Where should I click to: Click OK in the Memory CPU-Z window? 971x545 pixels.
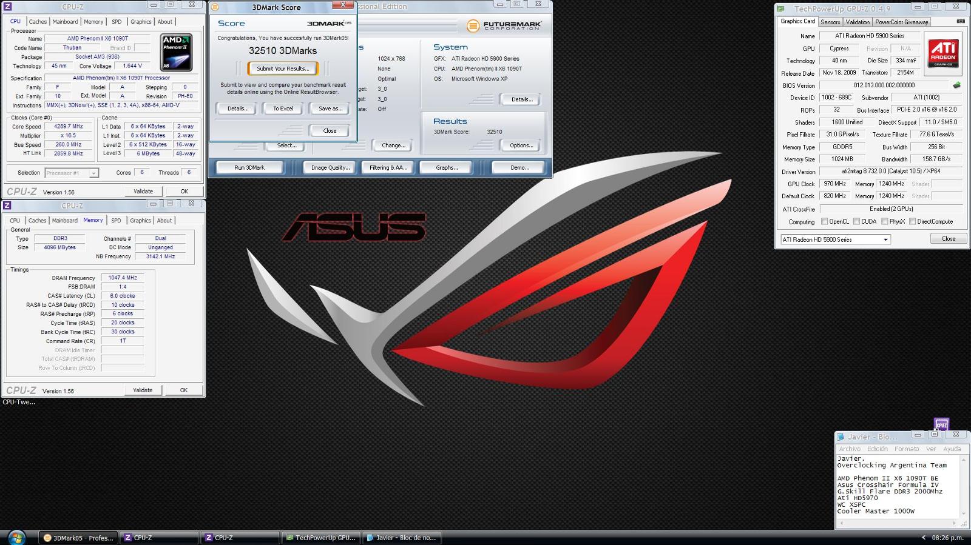(x=183, y=390)
